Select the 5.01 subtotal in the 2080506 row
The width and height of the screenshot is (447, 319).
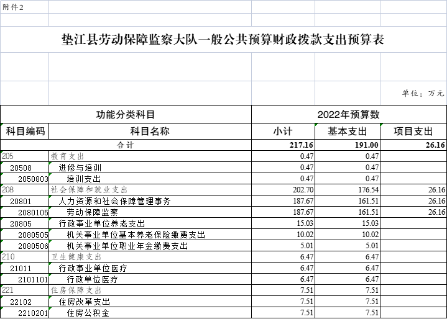point(283,245)
